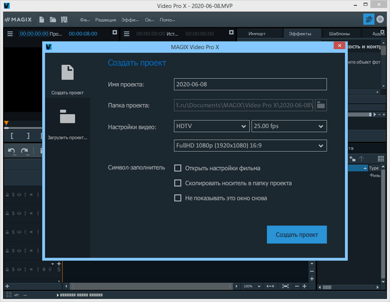This screenshot has width=390, height=302.
Task: Toggle mute speaker on track 5
Action: click(31, 270)
